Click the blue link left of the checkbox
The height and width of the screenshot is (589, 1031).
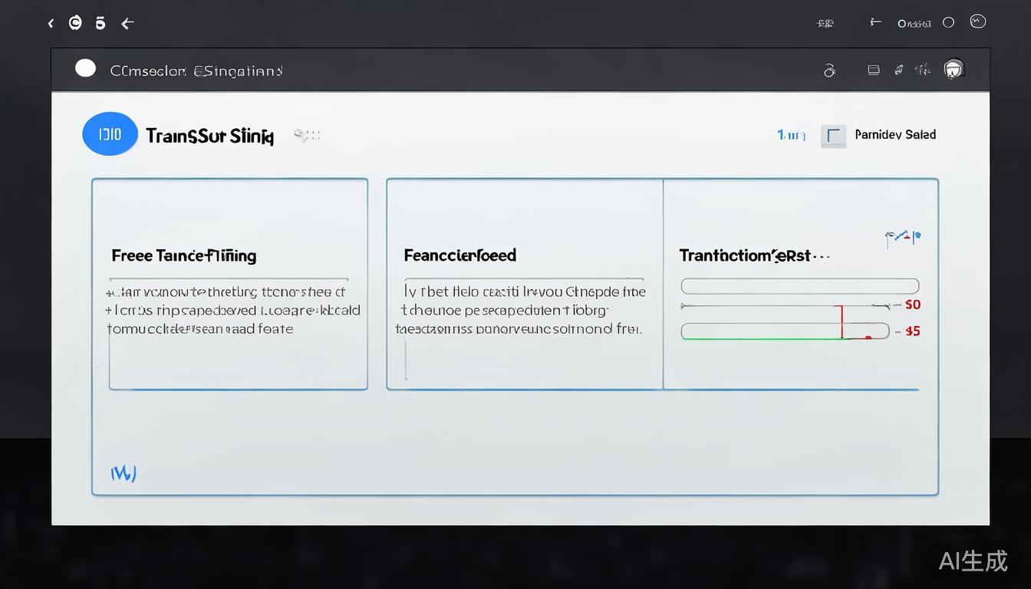point(791,135)
